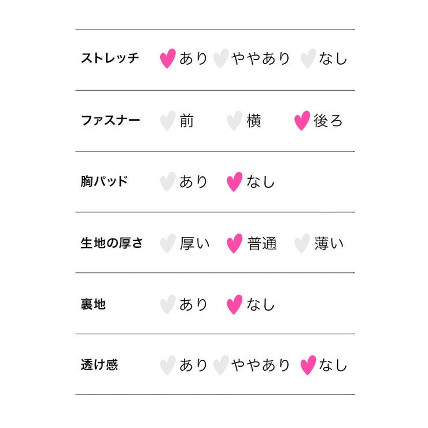Select pink heart for 生地の厚さ 普通
The image size is (428, 428).
tap(234, 243)
